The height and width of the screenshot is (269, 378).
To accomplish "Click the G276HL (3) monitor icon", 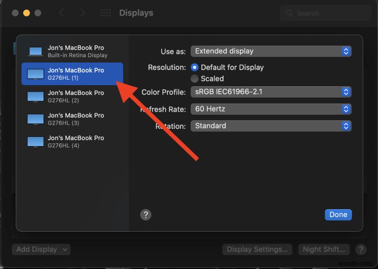I will (x=36, y=119).
